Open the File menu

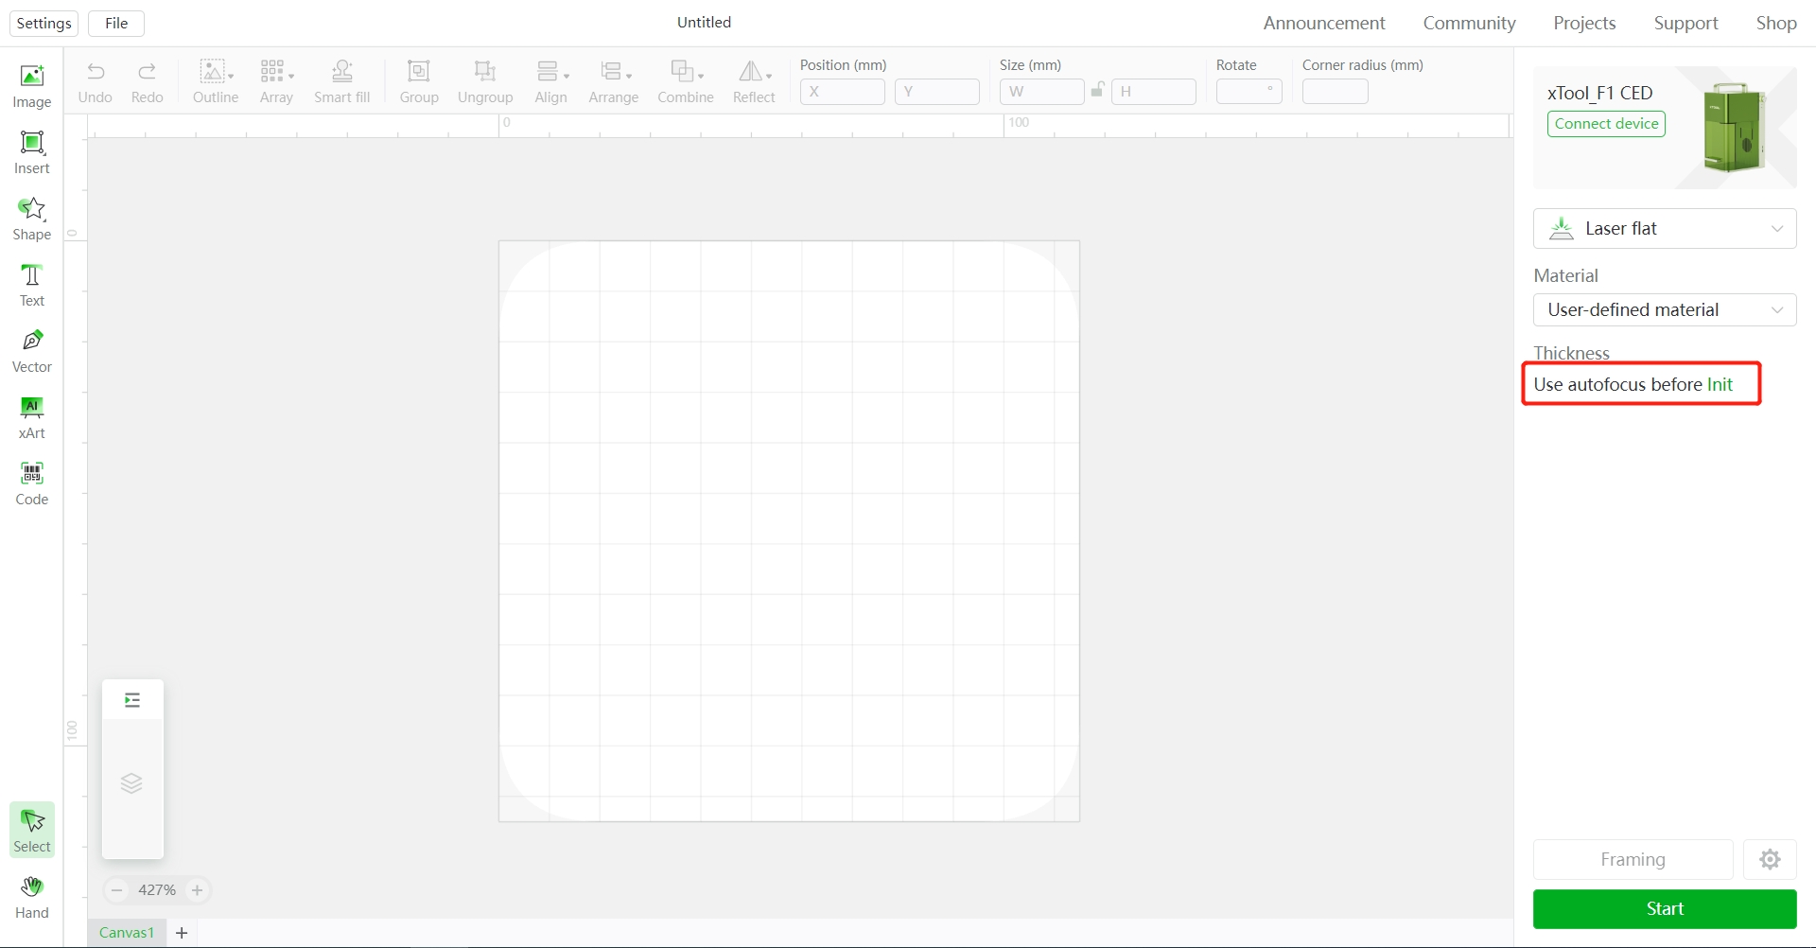(x=116, y=24)
